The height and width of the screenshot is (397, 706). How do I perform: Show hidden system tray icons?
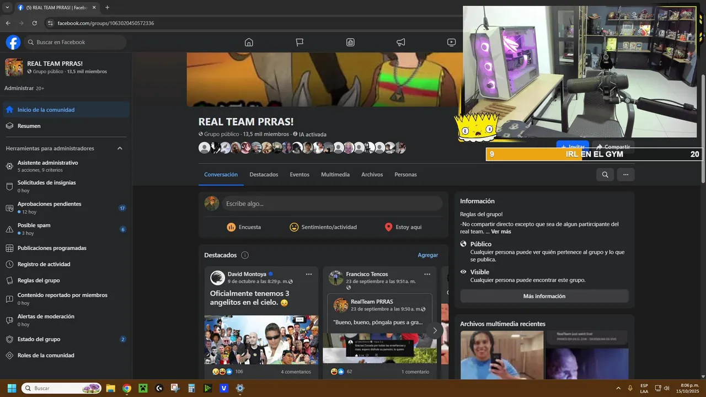[x=618, y=388]
